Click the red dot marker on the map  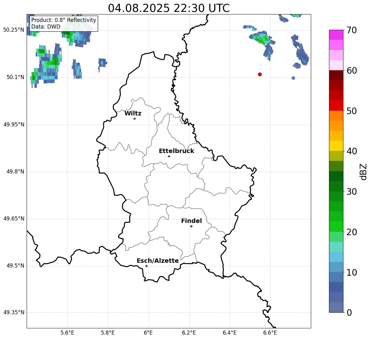click(x=259, y=74)
